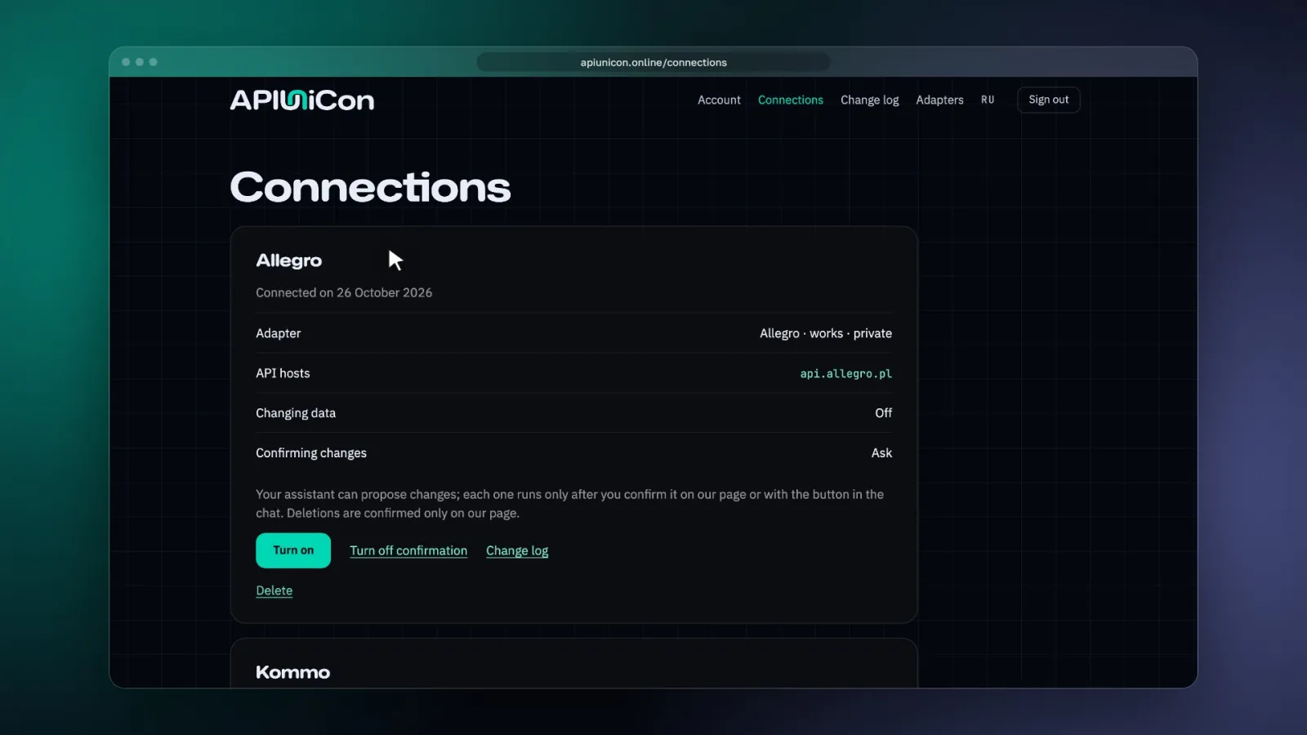The width and height of the screenshot is (1307, 735).
Task: Click "Connected on 26 October 2026" text
Action: click(344, 292)
